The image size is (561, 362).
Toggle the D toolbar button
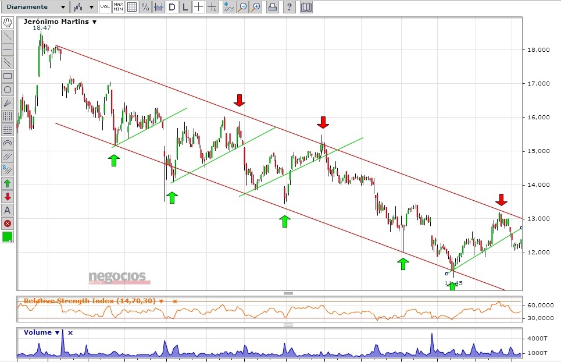172,7
